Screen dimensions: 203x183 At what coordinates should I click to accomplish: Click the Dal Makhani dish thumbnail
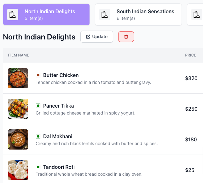pyautogui.click(x=18, y=139)
